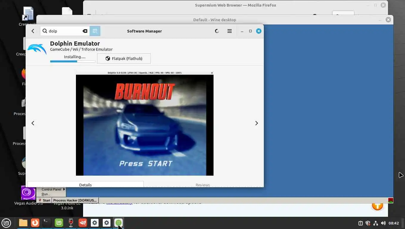Click in the search field containing 'dolp'
Viewport: 405px width, 229px height.
[64, 31]
